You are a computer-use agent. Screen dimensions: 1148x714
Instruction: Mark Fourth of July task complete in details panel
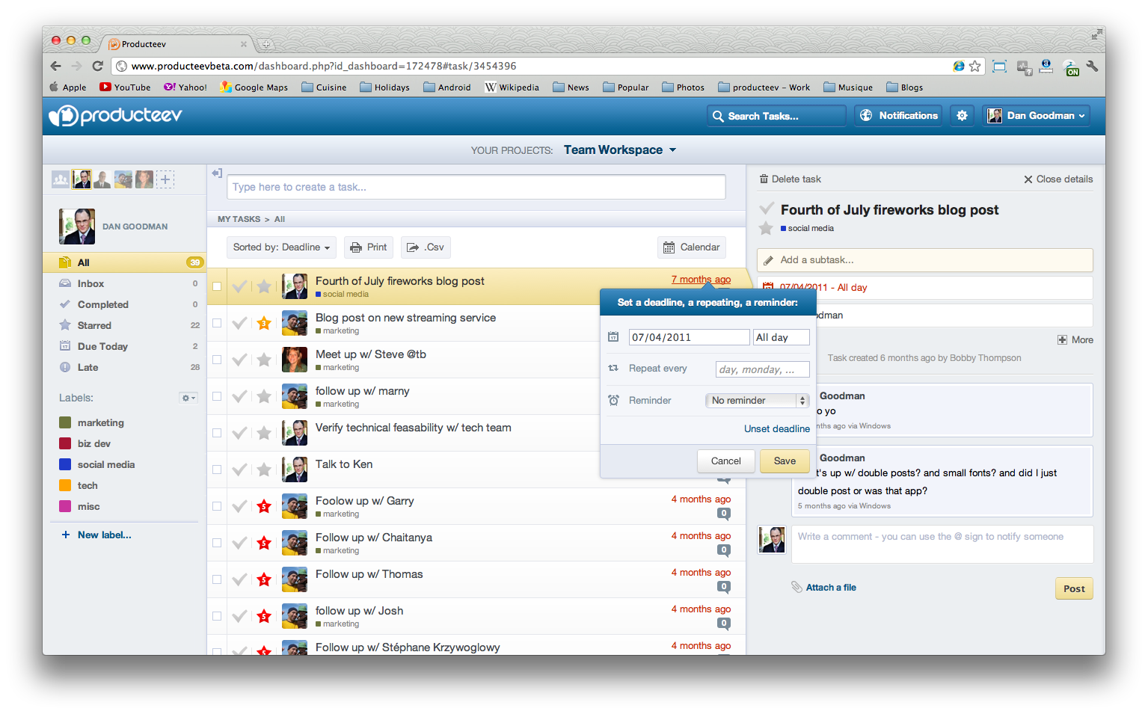coord(767,209)
